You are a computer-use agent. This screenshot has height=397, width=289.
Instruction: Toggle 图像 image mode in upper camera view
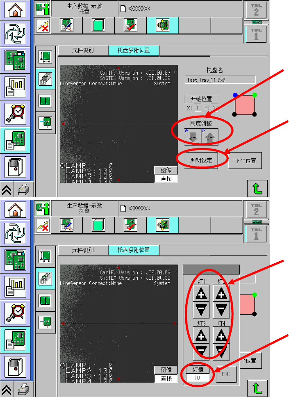[166, 170]
